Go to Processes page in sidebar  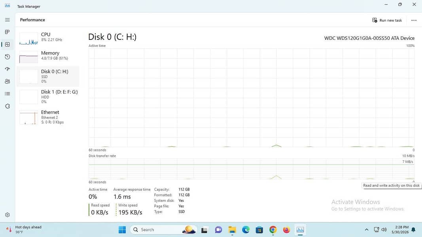coord(7,32)
